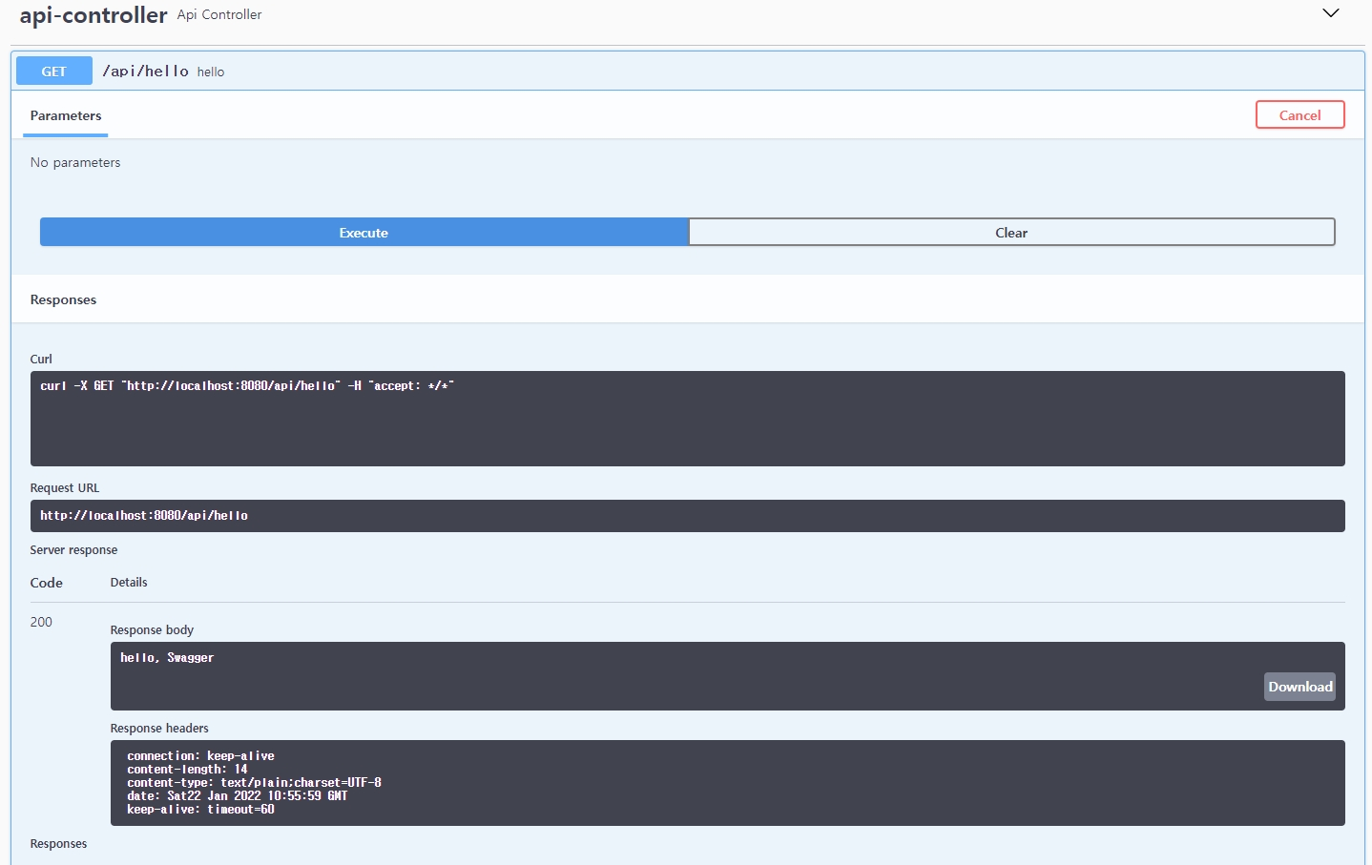Screen dimensions: 1372x865
Task: Click the Responses section heading
Action: point(63,299)
